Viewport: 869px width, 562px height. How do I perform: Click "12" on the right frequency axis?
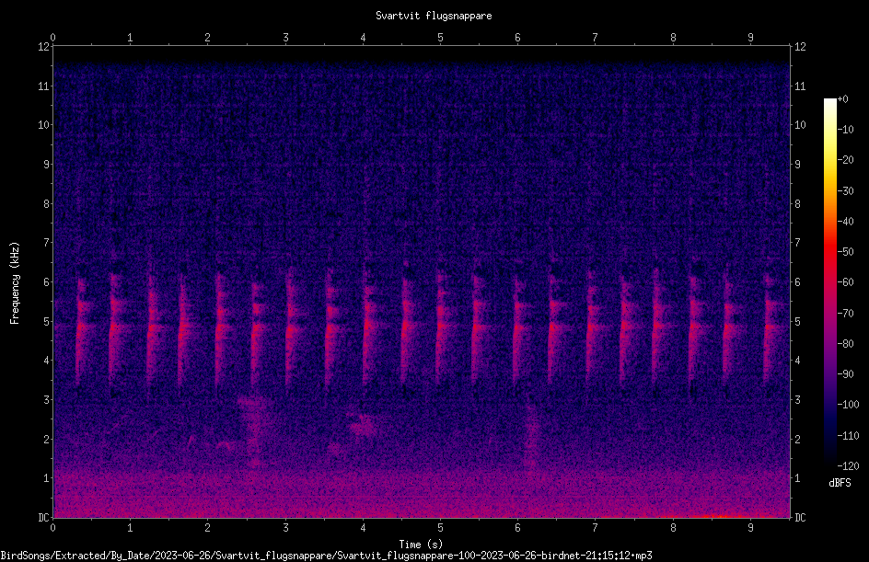(x=800, y=47)
